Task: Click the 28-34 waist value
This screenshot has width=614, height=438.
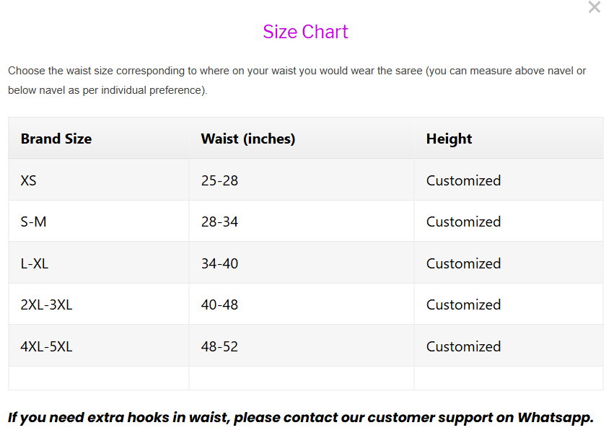Action: (219, 222)
